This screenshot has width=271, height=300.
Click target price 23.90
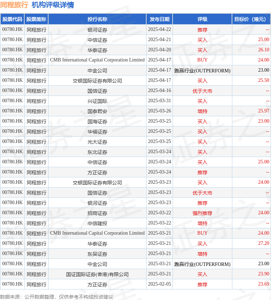click(x=264, y=274)
